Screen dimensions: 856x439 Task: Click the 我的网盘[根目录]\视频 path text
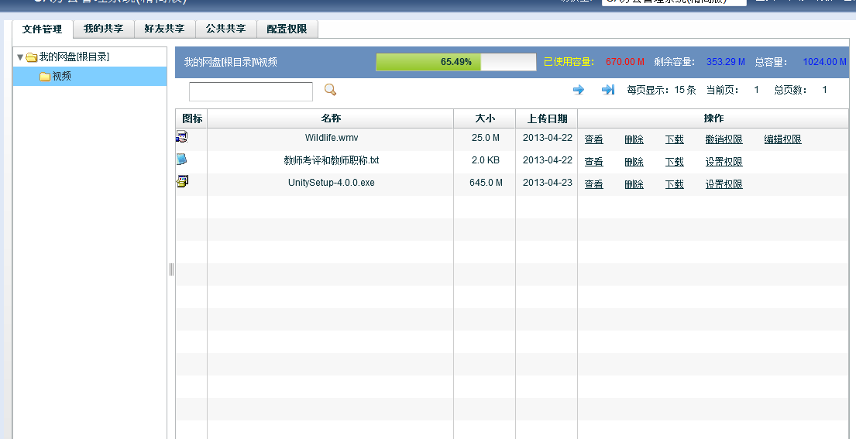coord(230,62)
